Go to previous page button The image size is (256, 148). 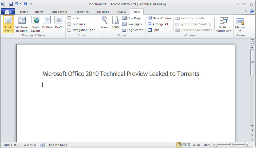[253, 130]
